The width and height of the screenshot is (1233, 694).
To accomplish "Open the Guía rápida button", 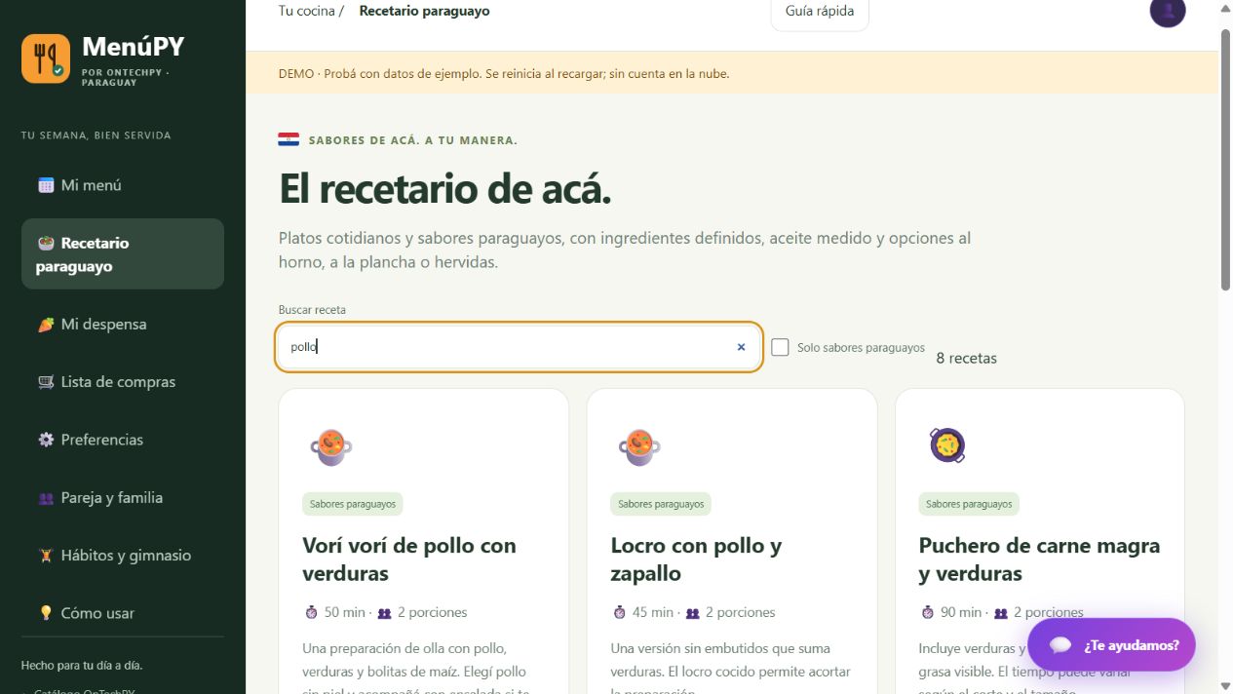I will tap(820, 13).
